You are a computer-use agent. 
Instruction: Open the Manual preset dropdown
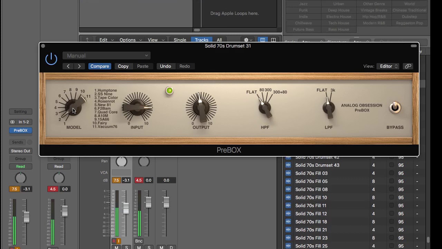[x=106, y=56]
